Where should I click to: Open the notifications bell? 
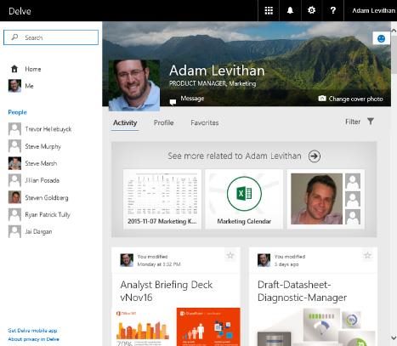(x=290, y=10)
